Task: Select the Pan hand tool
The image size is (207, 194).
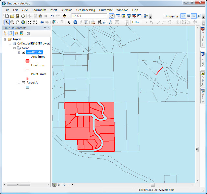Action: [17, 22]
